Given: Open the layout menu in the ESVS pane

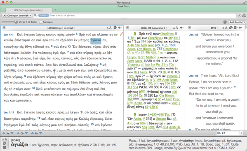Looking at the screenshot, I should 235,28.
